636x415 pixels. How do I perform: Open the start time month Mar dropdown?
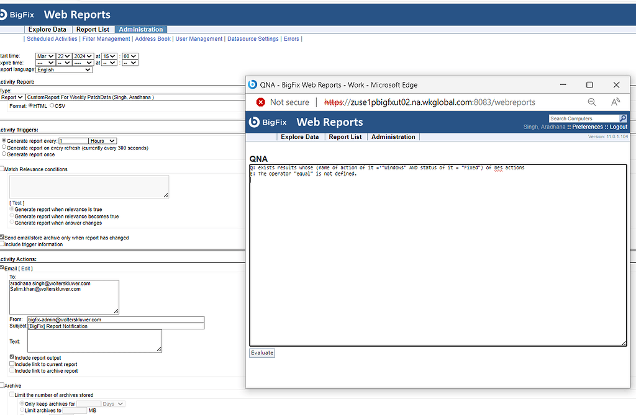click(43, 56)
